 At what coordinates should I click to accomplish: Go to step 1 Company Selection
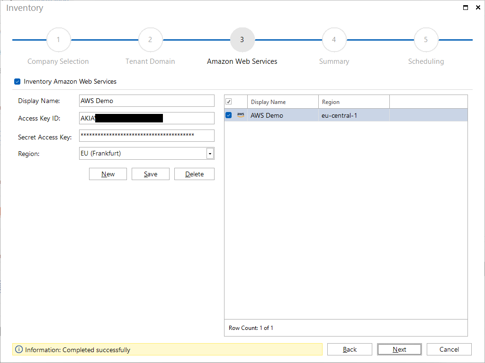coord(58,40)
